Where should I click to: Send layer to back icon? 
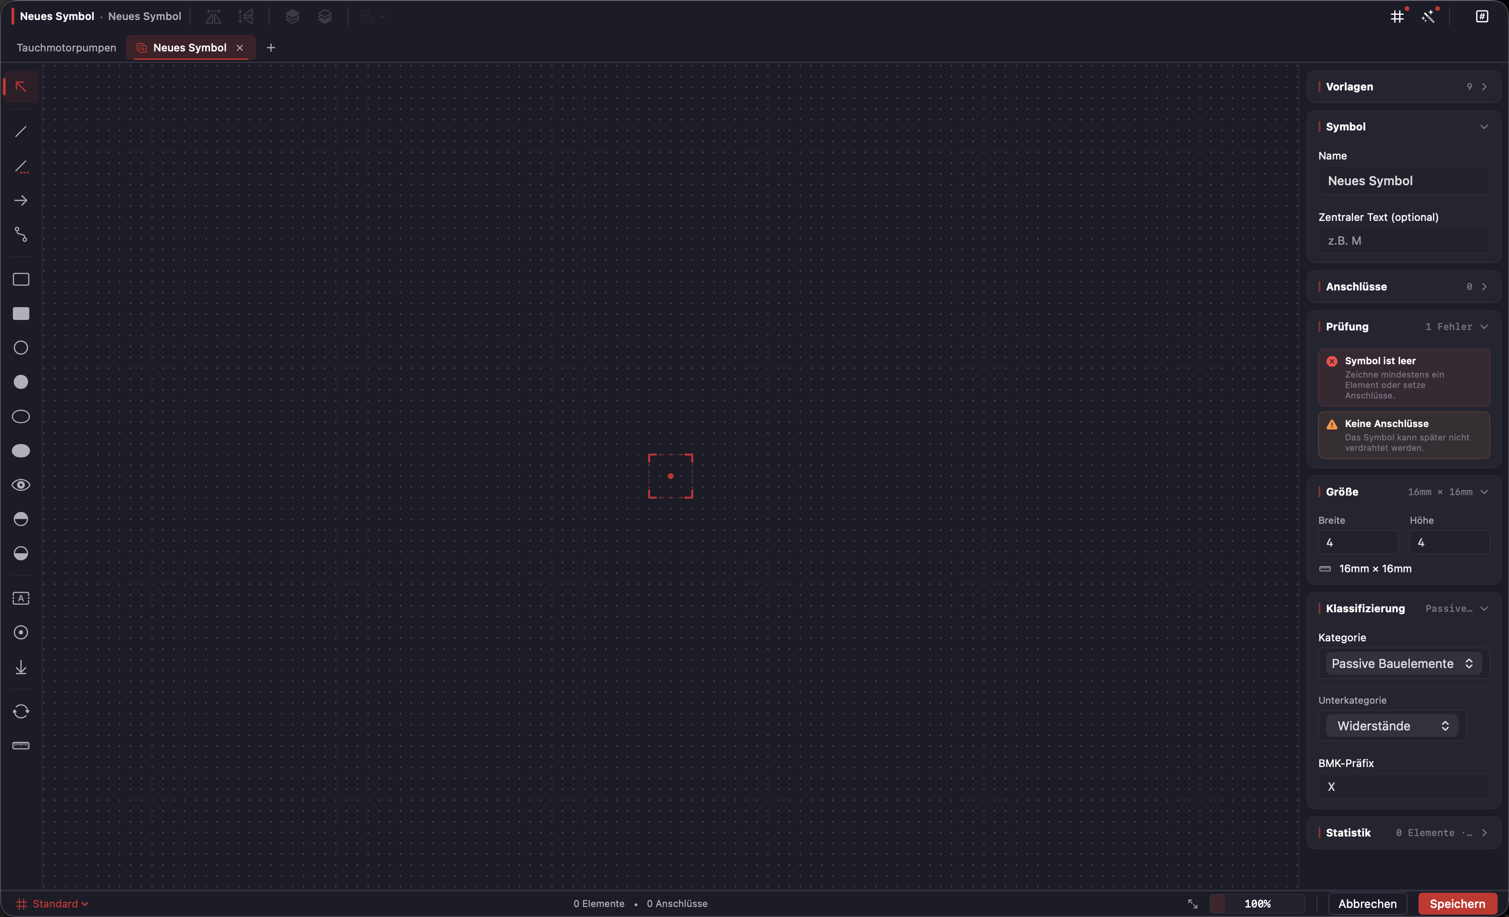[x=324, y=17]
